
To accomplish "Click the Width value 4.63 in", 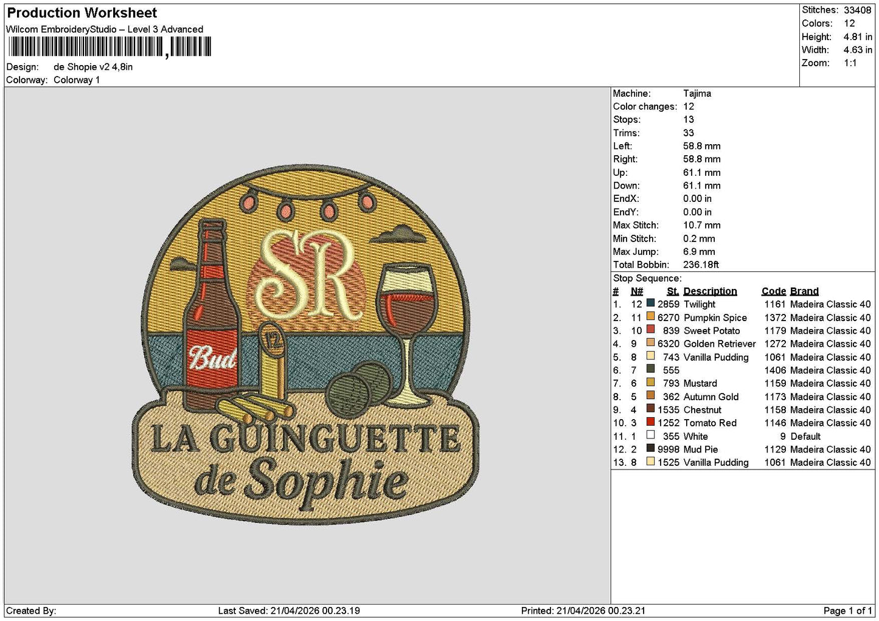I will [x=858, y=50].
